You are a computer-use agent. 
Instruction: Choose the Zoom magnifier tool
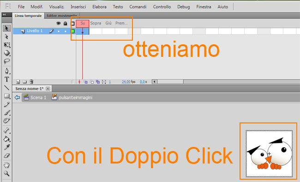coord(7,173)
